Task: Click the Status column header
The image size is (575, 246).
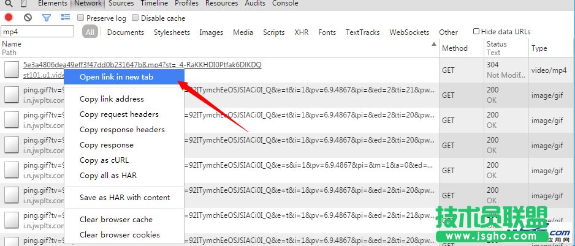Action: coord(506,48)
